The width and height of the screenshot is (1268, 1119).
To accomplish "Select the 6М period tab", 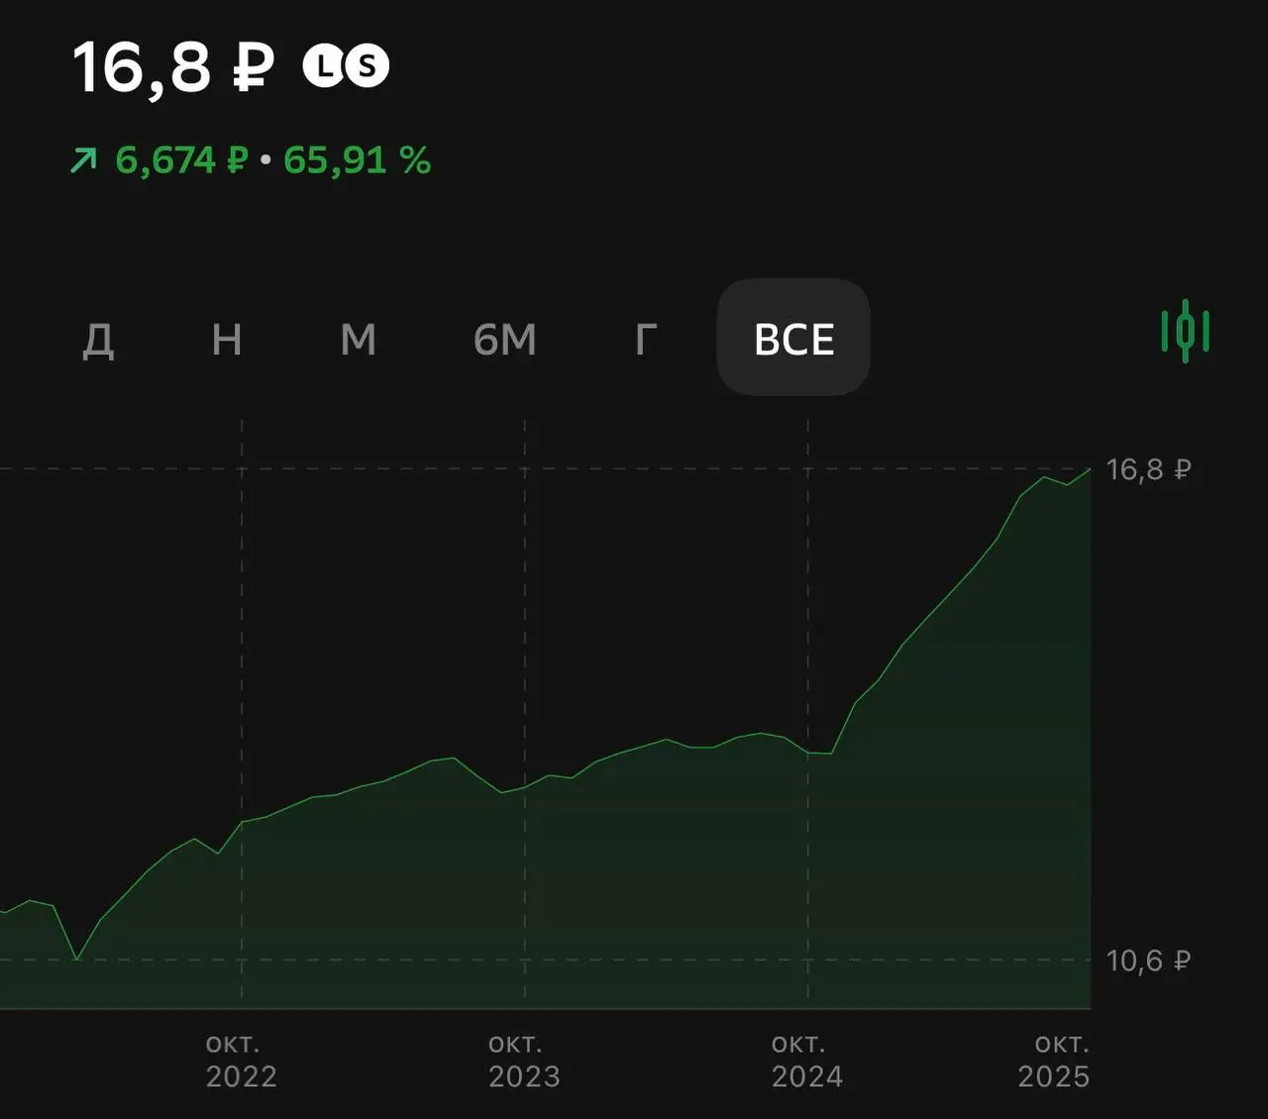I will [x=504, y=340].
